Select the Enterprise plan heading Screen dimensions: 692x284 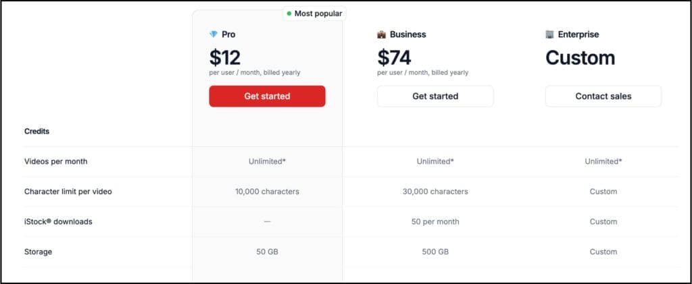(578, 34)
